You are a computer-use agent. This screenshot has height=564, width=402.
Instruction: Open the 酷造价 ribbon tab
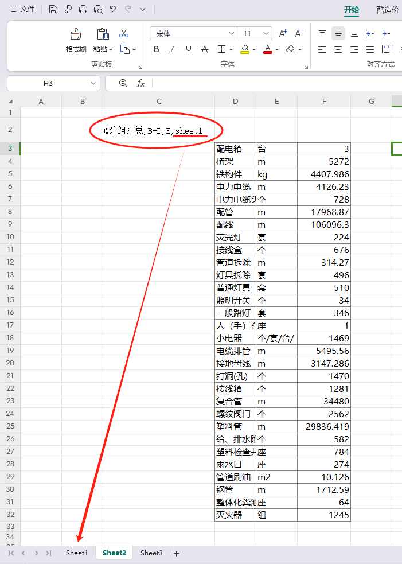(x=388, y=10)
